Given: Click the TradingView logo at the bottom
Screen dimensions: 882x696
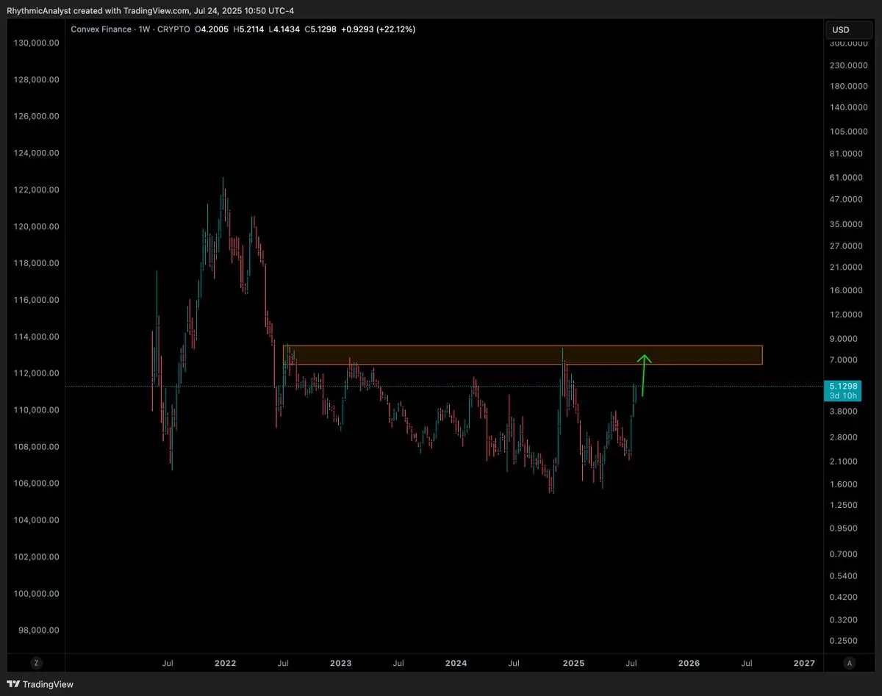Looking at the screenshot, I should pos(40,684).
